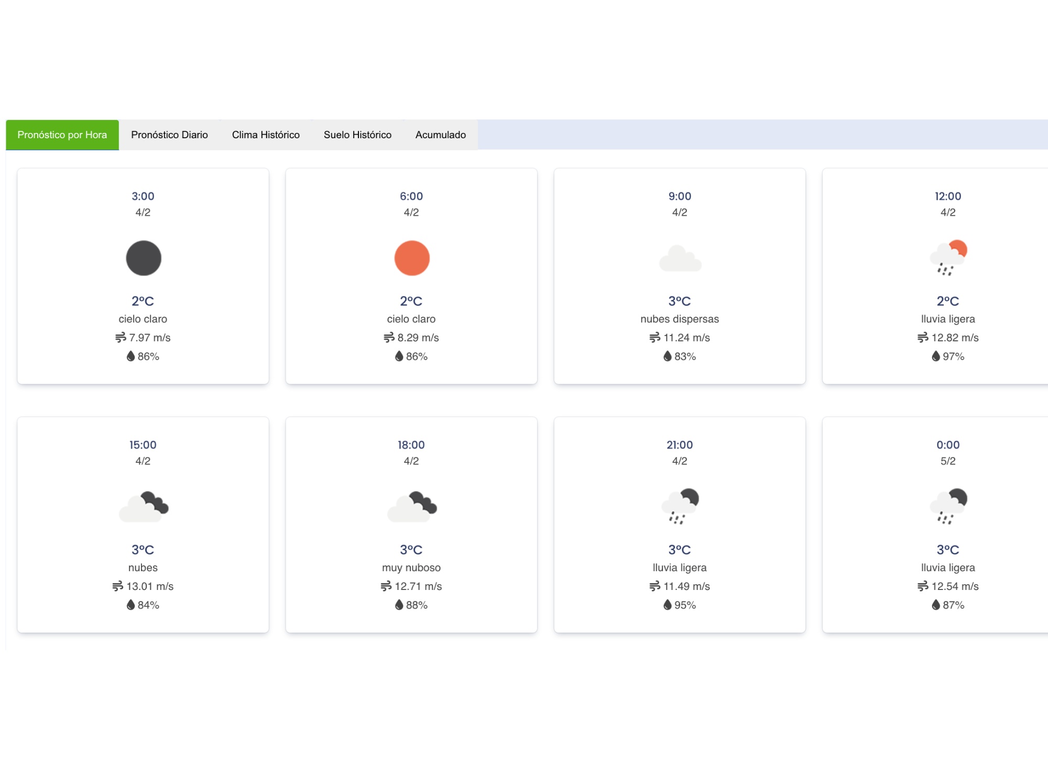1048x758 pixels.
Task: Click the night rain icon at 21:00
Action: click(680, 507)
